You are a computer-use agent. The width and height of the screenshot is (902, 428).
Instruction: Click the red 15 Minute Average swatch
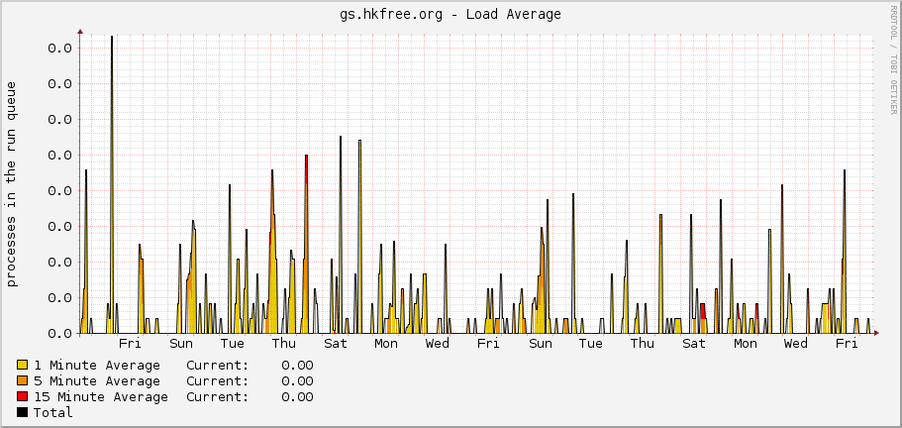pos(23,396)
